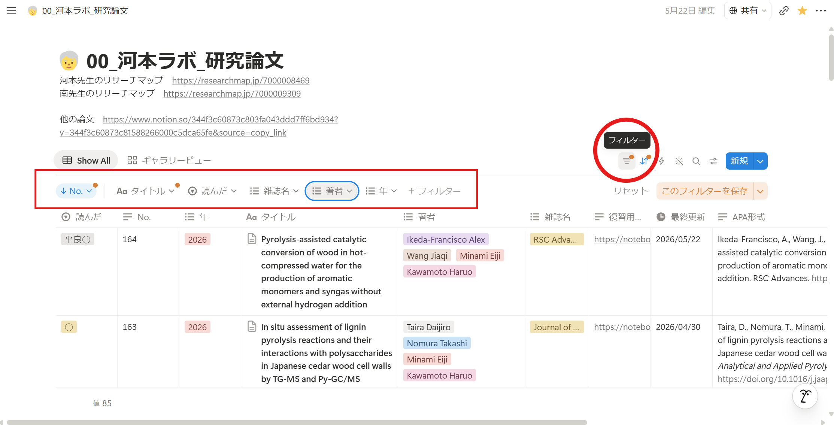Click the vertical scrollbar on right edge

coord(831,57)
